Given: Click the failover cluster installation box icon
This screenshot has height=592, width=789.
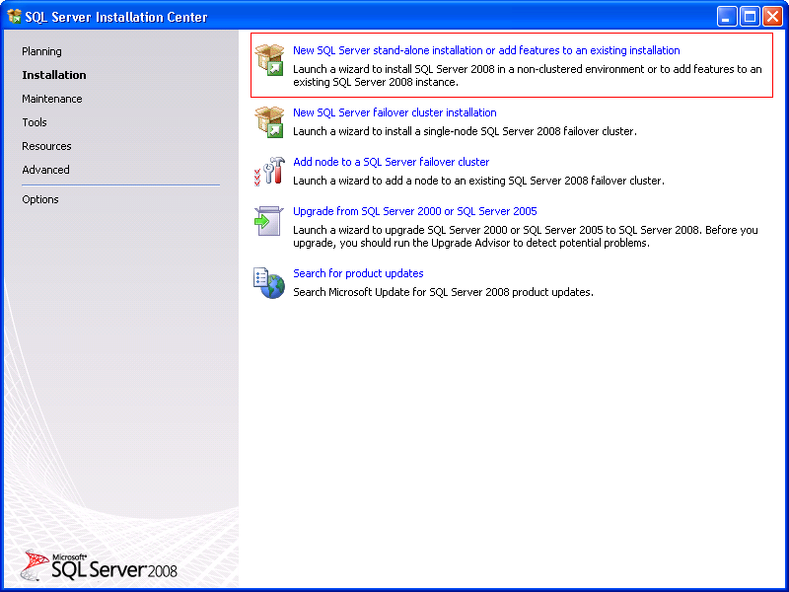Looking at the screenshot, I should (269, 122).
